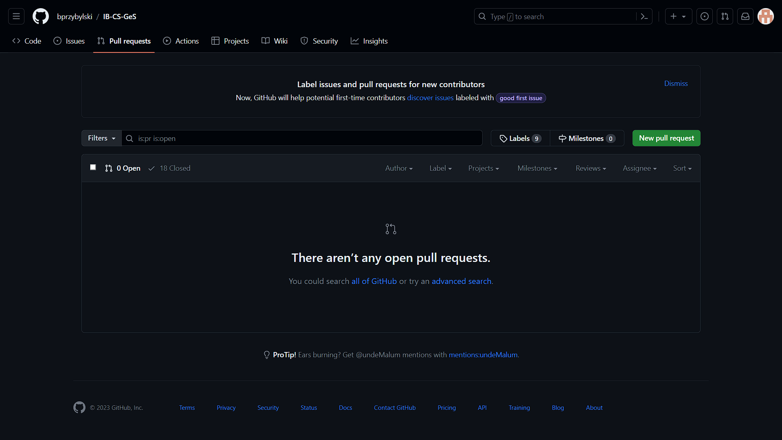This screenshot has width=782, height=440.
Task: Dismiss the new contributors banner
Action: (676, 83)
